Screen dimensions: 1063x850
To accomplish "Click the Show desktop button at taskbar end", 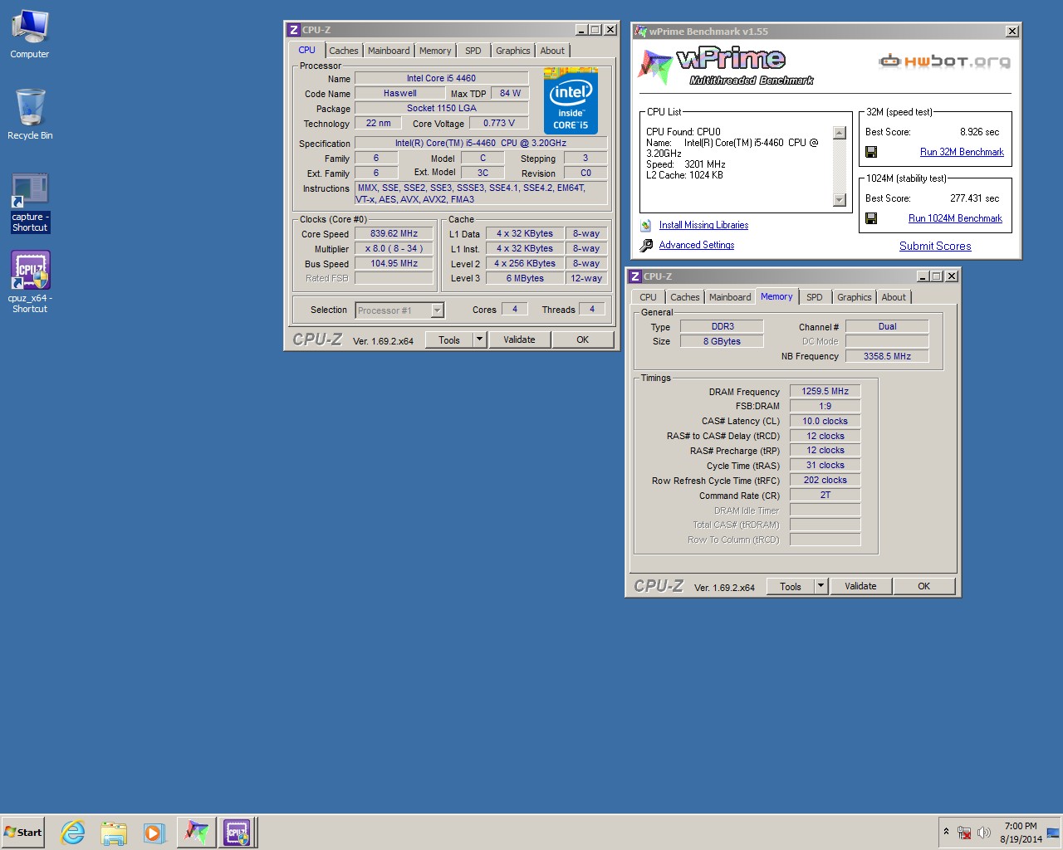I will click(x=1054, y=833).
